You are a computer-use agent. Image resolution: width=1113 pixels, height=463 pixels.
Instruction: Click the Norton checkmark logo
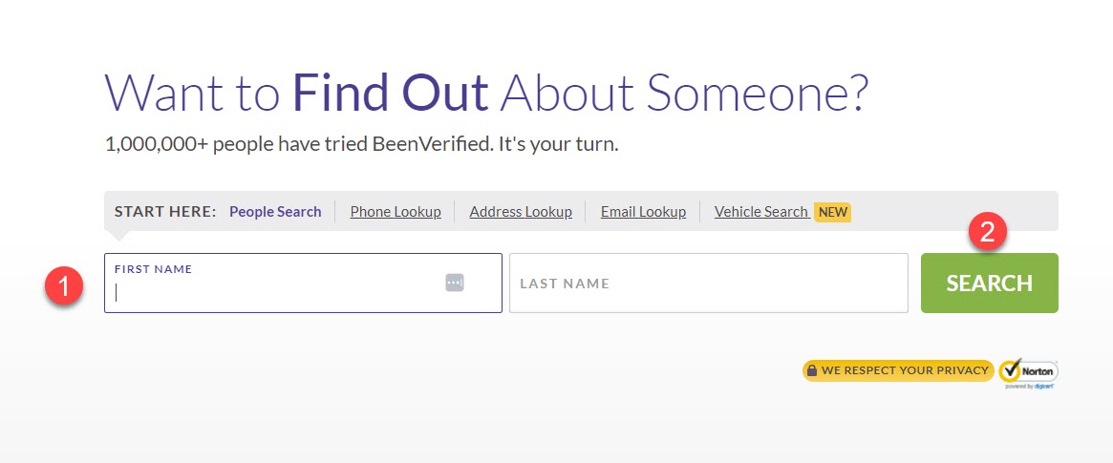tap(1011, 369)
